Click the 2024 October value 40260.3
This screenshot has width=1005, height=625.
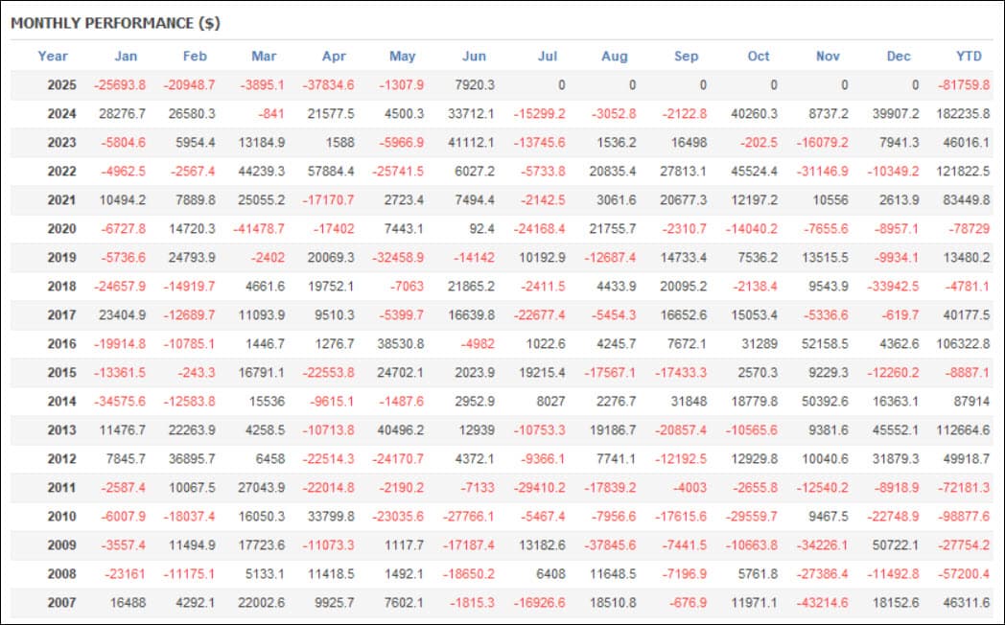[754, 114]
